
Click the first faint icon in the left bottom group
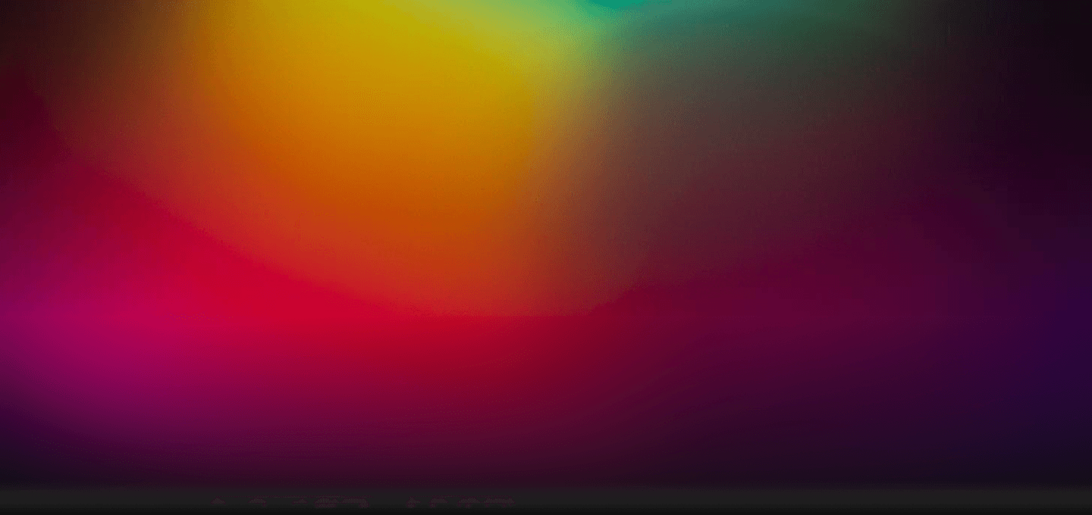pyautogui.click(x=218, y=501)
